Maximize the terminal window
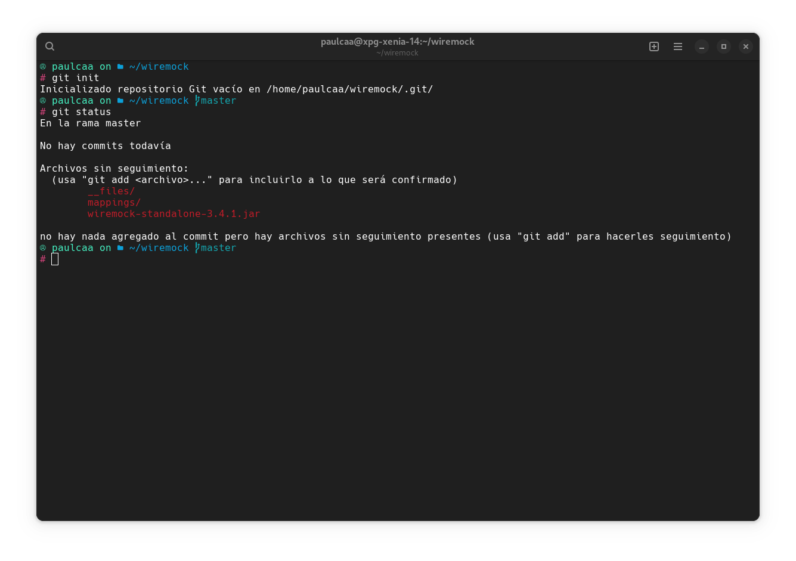 pyautogui.click(x=724, y=47)
